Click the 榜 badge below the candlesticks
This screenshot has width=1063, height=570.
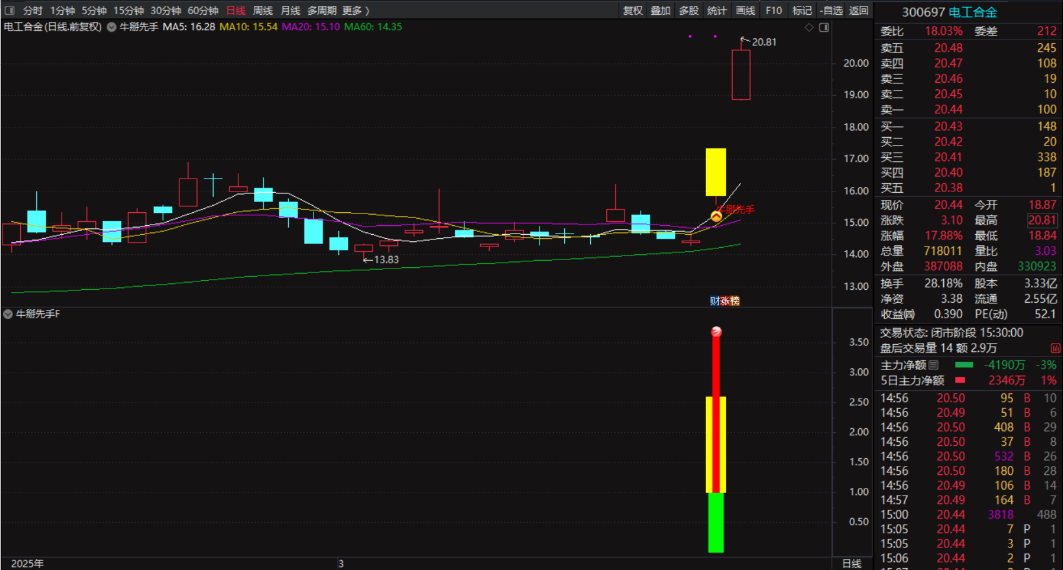[734, 301]
